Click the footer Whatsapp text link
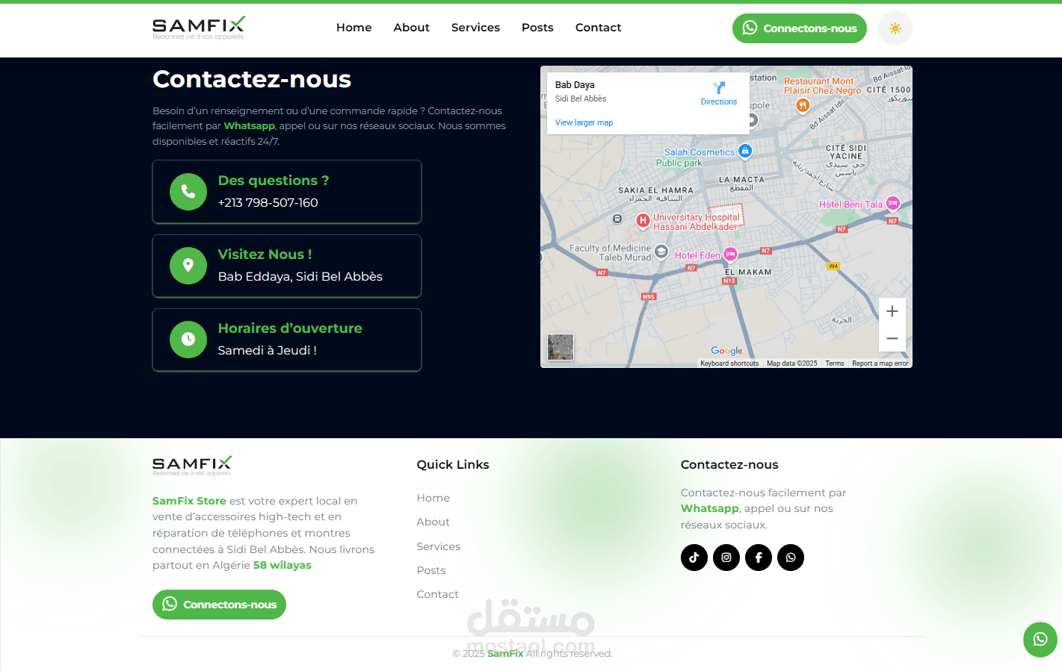Viewport: 1062px width, 671px height. coord(710,508)
